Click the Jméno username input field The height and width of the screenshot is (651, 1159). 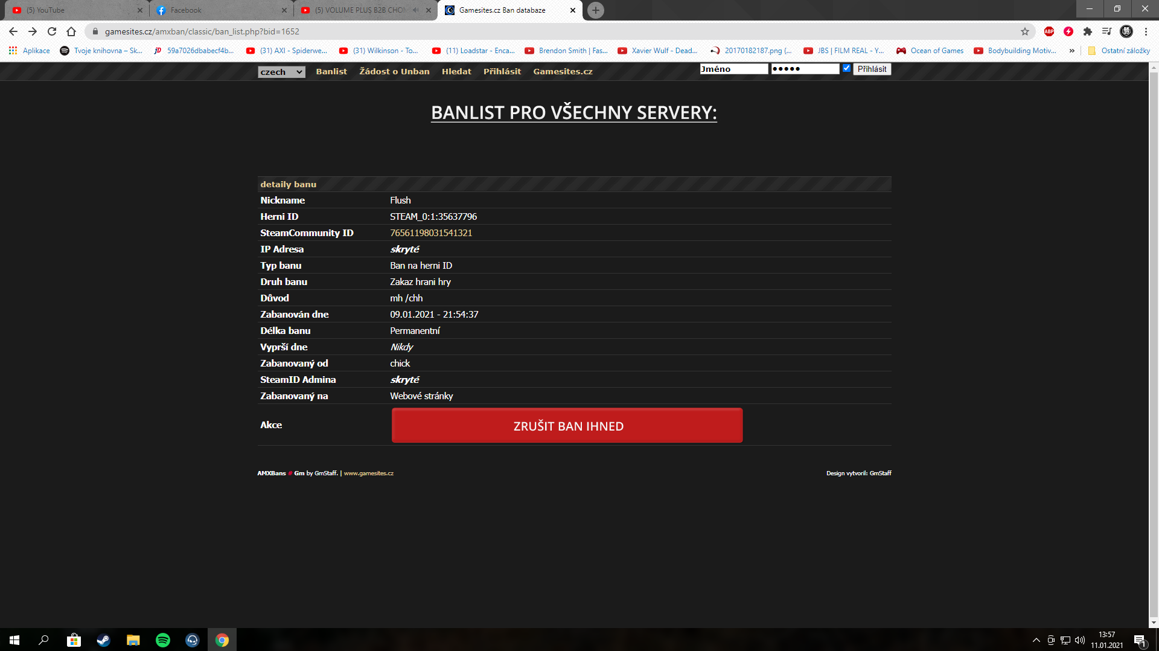click(733, 69)
